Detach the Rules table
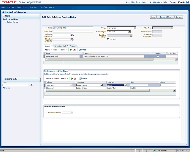This screenshot has height=152, width=190. coord(83,50)
